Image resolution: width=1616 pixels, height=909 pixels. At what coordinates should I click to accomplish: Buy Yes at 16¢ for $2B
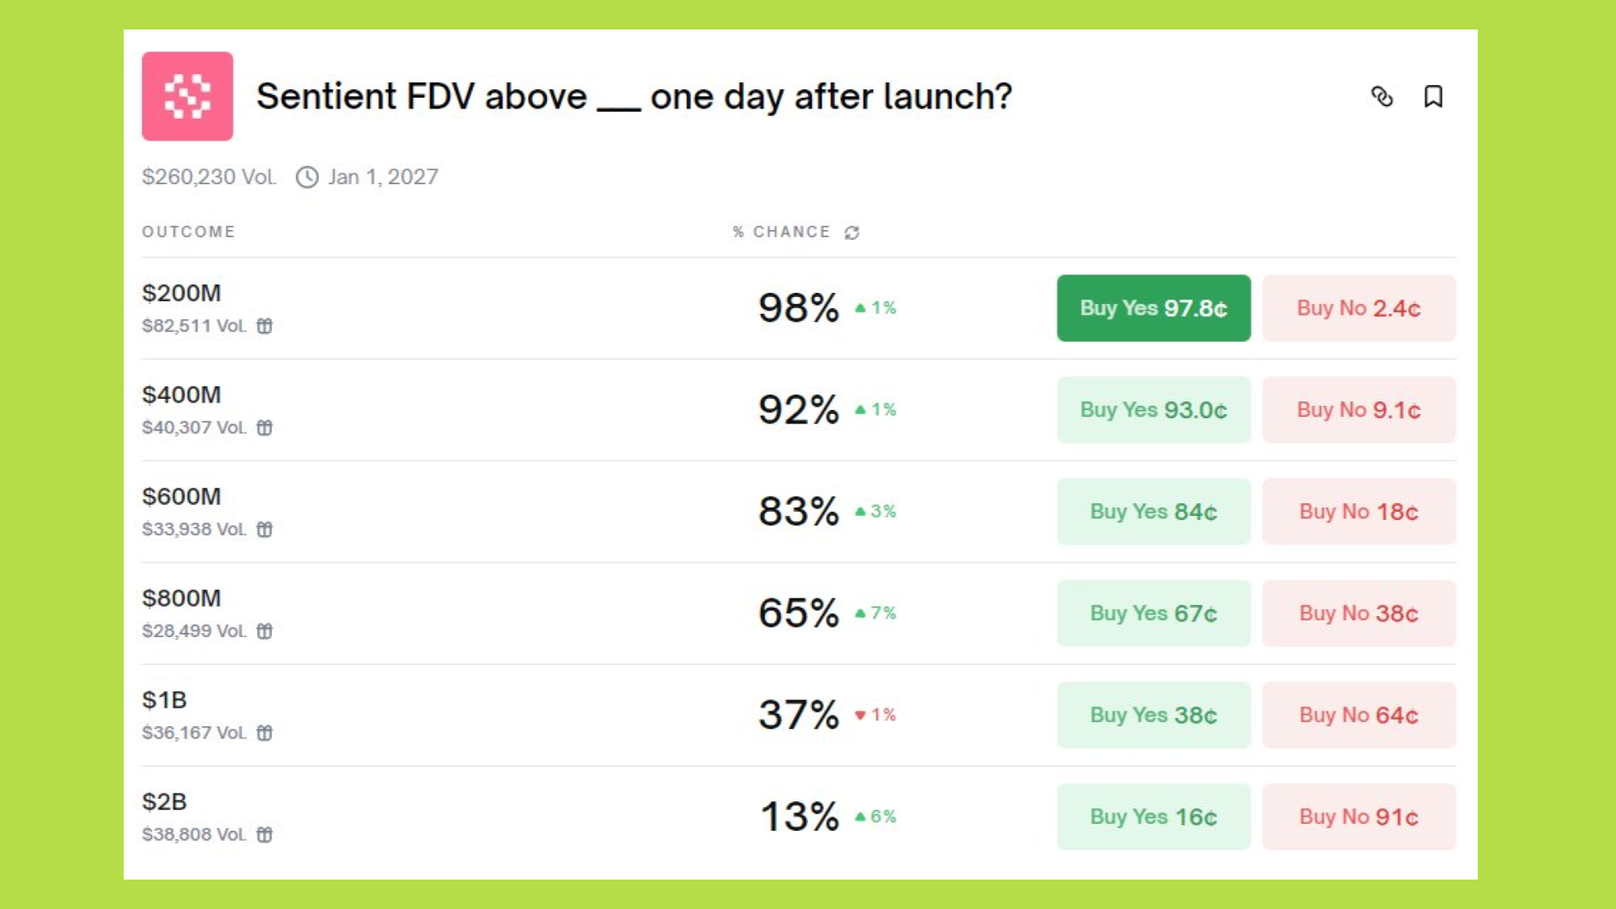(x=1153, y=817)
